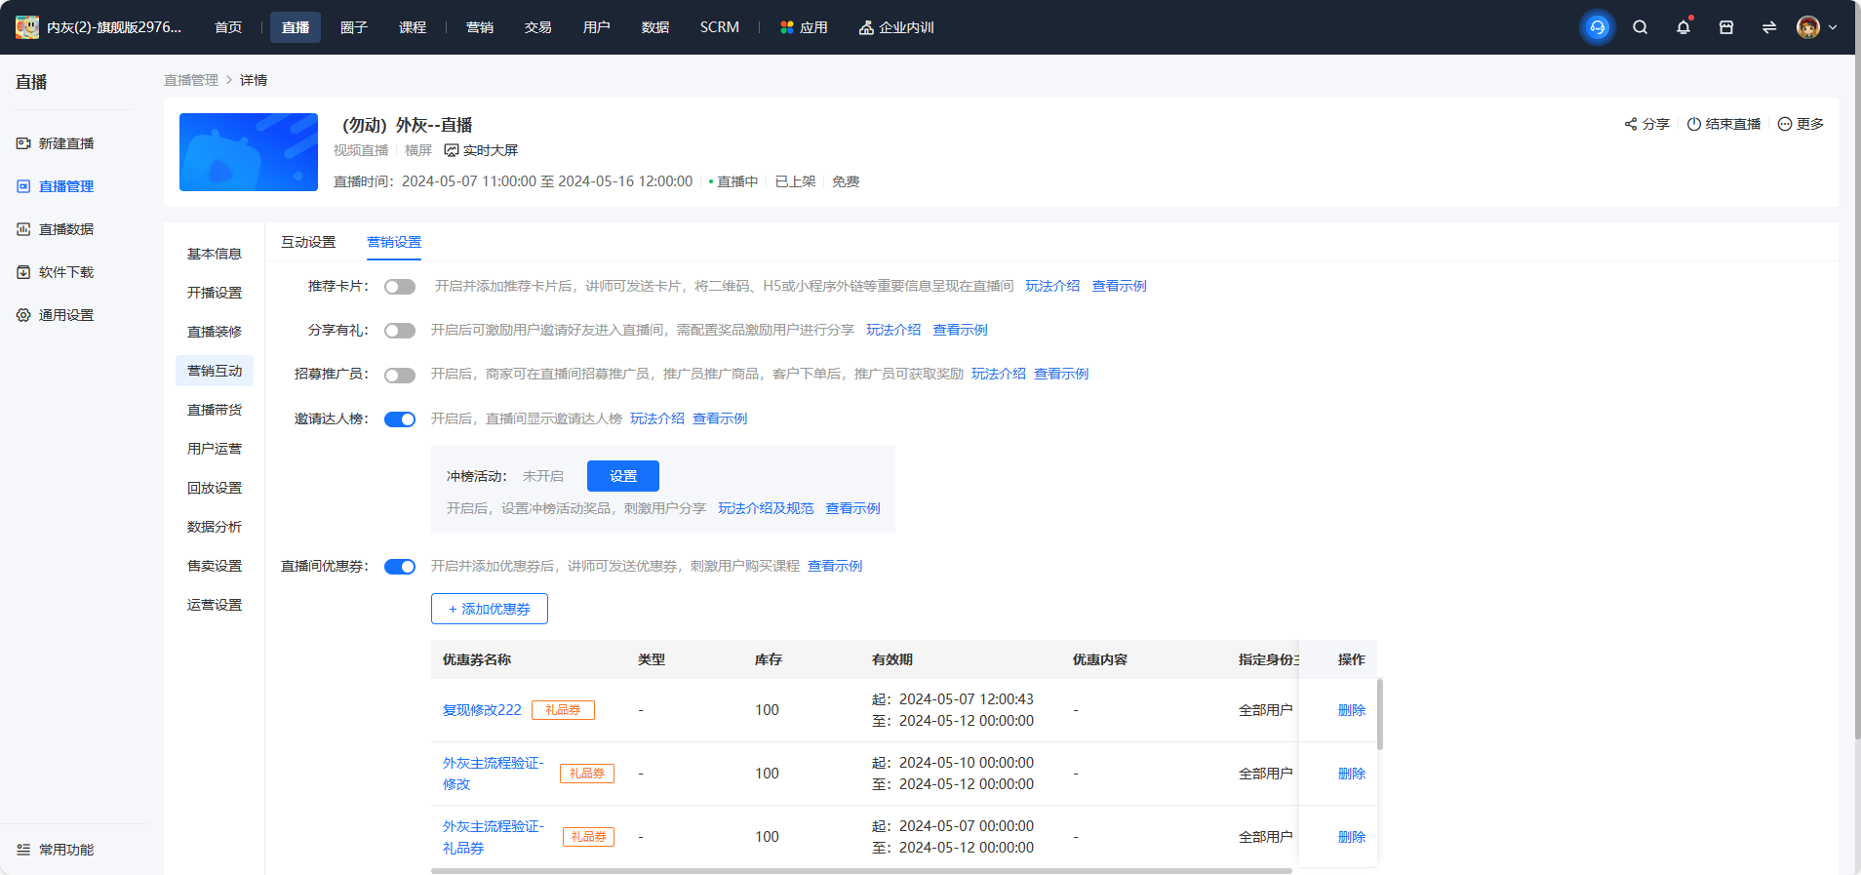1861x875 pixels.
Task: Open 数据分析 settings section
Action: click(x=215, y=527)
